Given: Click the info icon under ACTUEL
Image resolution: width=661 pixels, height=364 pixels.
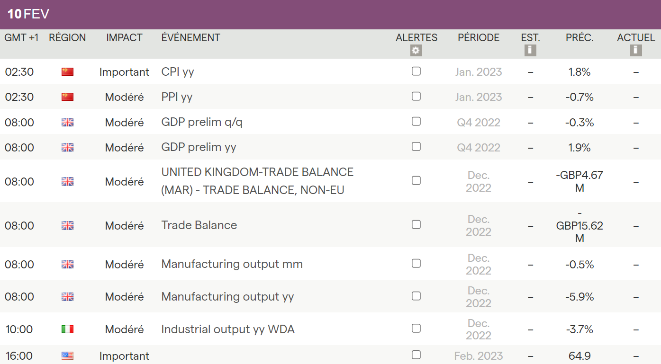Looking at the screenshot, I should pyautogui.click(x=636, y=51).
